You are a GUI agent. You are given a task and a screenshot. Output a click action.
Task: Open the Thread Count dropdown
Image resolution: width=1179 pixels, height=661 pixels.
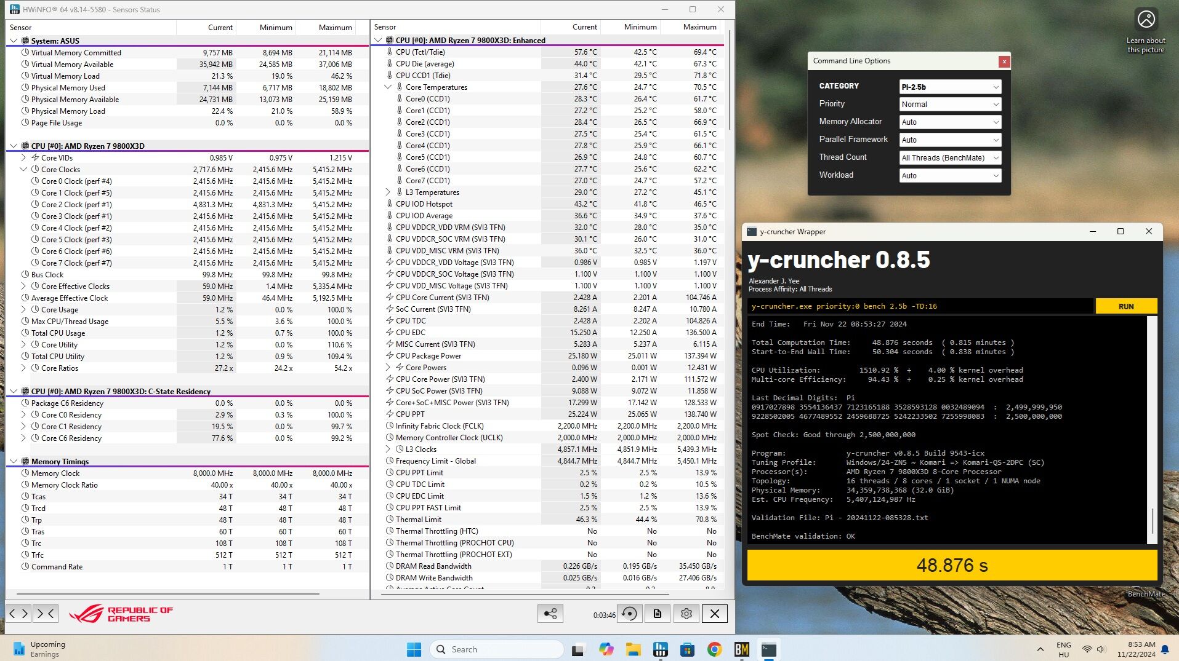[950, 158]
